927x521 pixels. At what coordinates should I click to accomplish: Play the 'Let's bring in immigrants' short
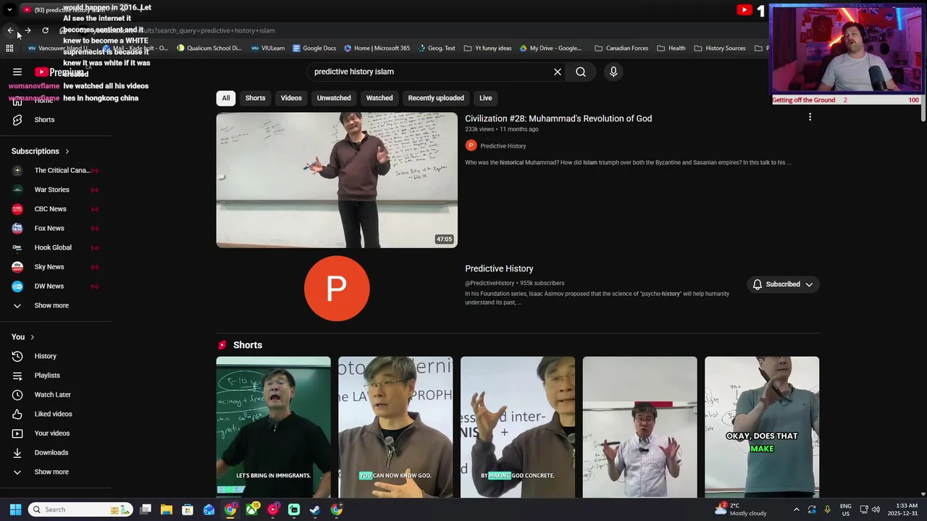pos(273,427)
